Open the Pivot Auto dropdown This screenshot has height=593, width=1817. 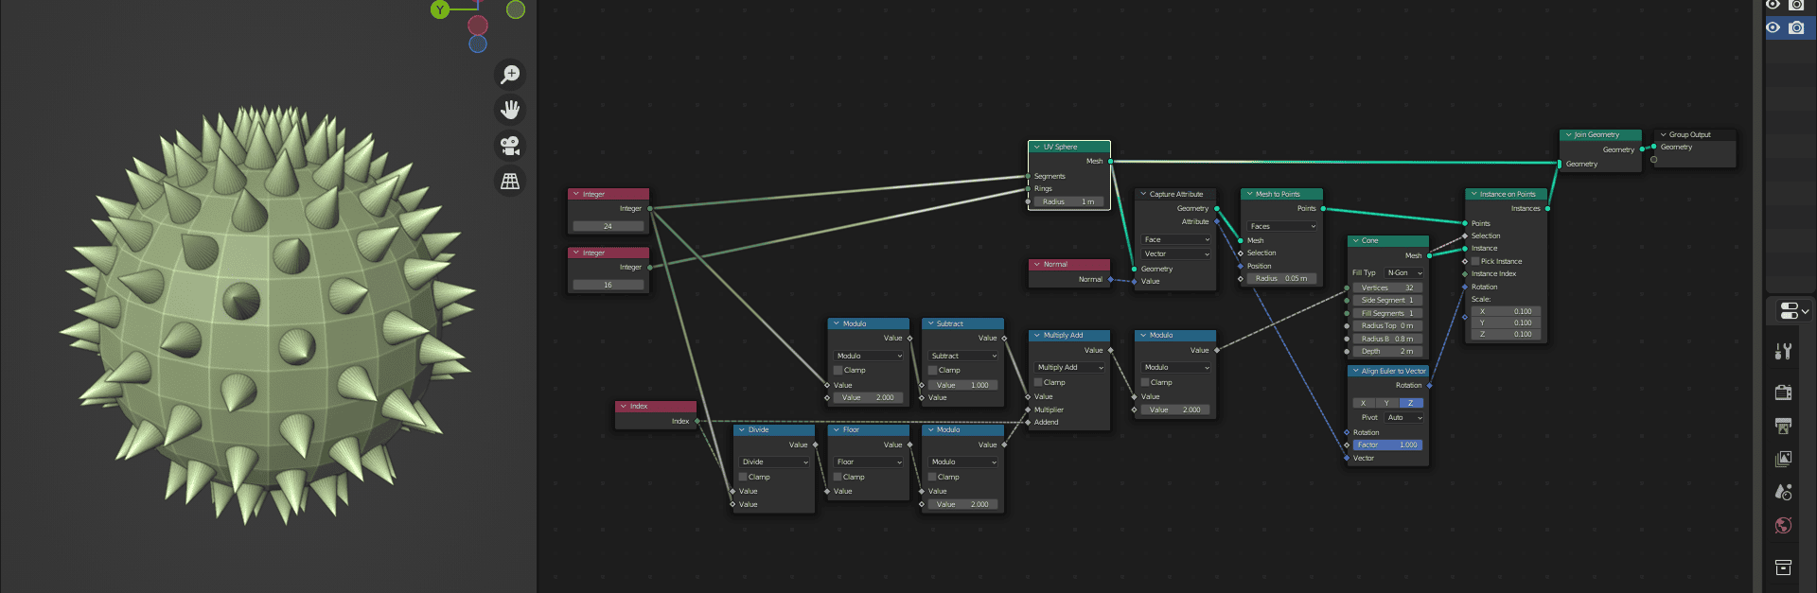click(x=1404, y=417)
